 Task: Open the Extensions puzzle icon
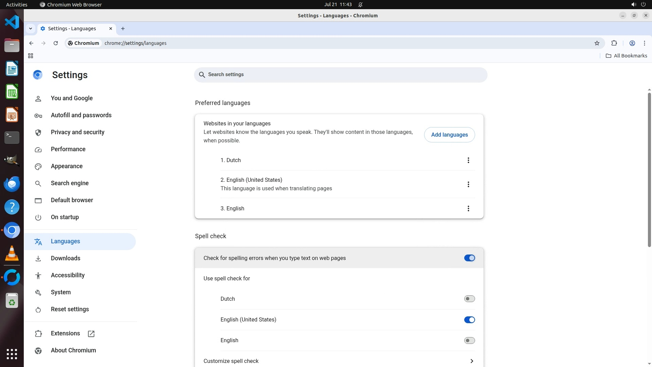pyautogui.click(x=614, y=43)
